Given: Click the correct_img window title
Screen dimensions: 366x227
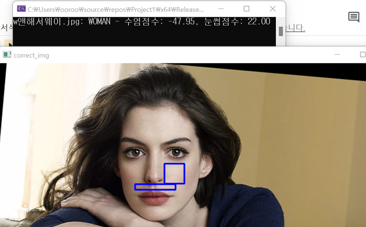Looking at the screenshot, I should point(31,56).
